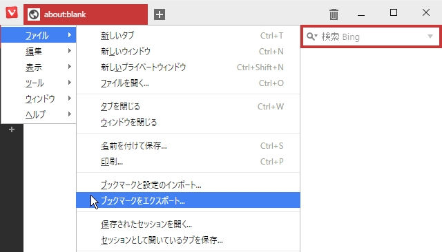Screen dimensions: 442x252
Task: Open the 表示 menu
Action: pos(39,67)
